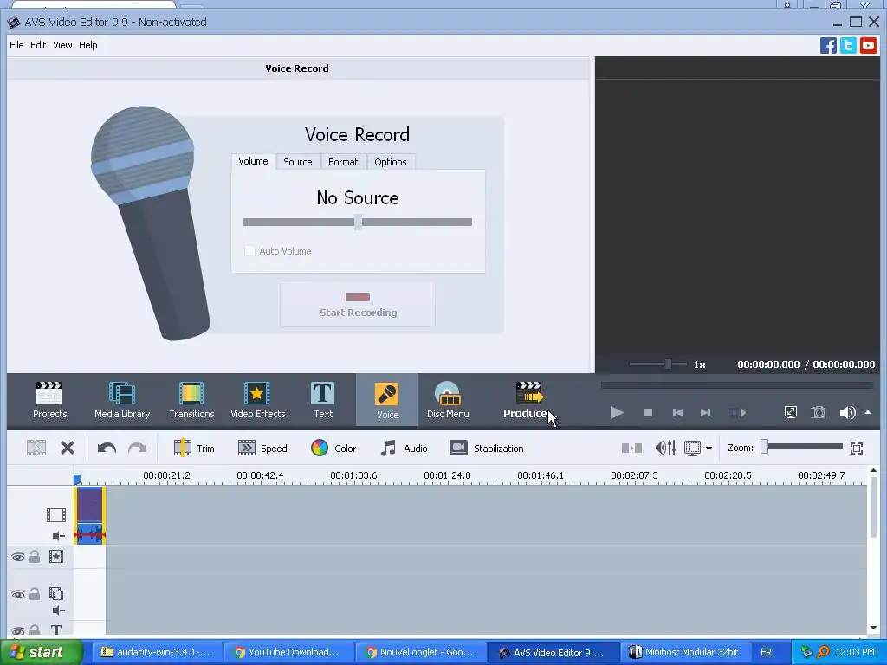Open the Help menu
This screenshot has width=887, height=665.
coord(87,45)
